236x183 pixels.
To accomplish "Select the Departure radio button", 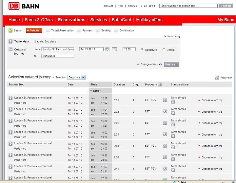I will tap(142, 50).
